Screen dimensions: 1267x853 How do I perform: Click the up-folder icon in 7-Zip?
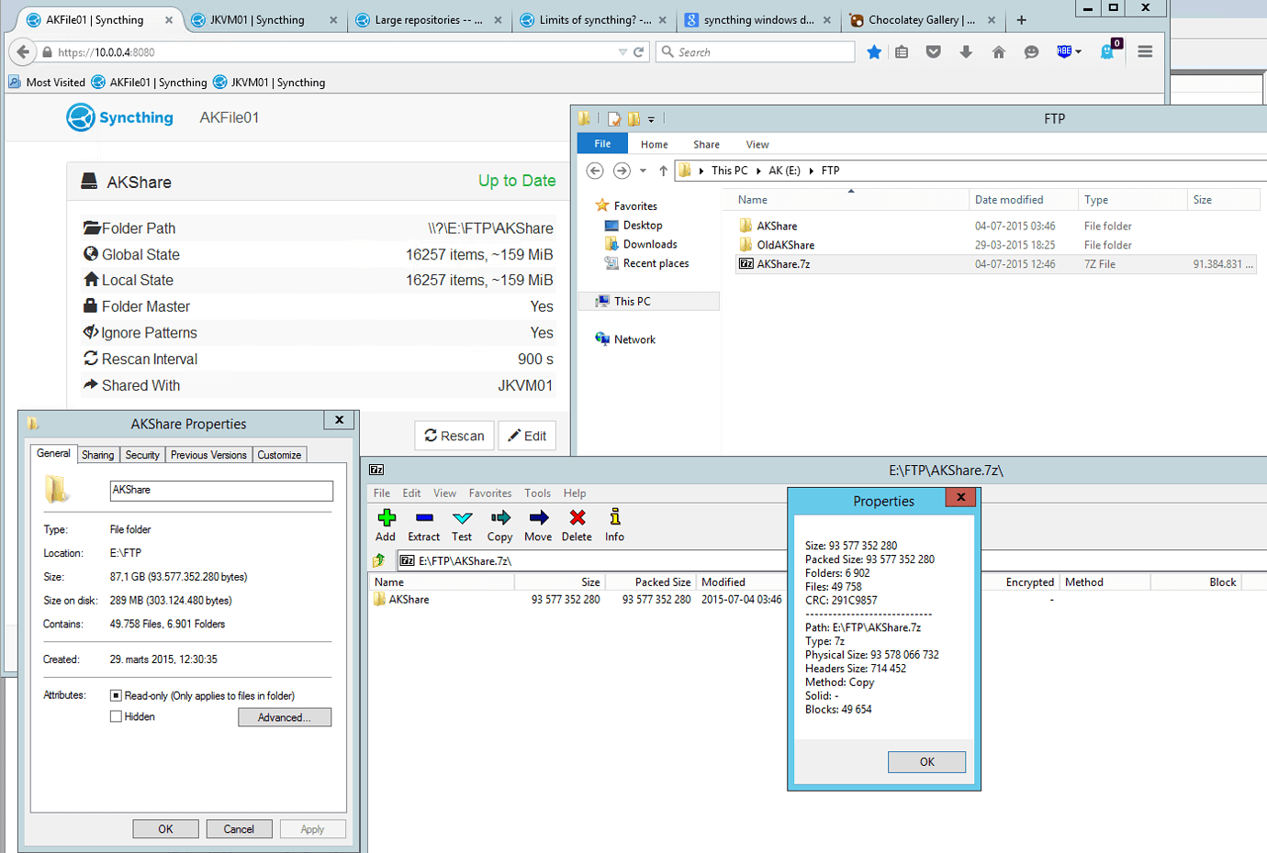(379, 560)
